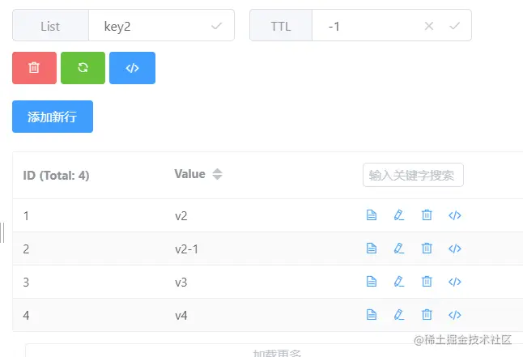Screen dimensions: 523x357
Task: Confirm key name key2 with checkmark
Action: 216,26
